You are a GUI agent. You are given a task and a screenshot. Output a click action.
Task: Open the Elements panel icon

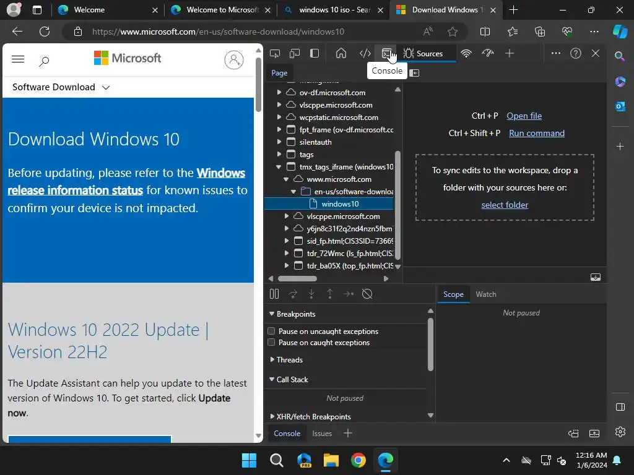click(365, 53)
